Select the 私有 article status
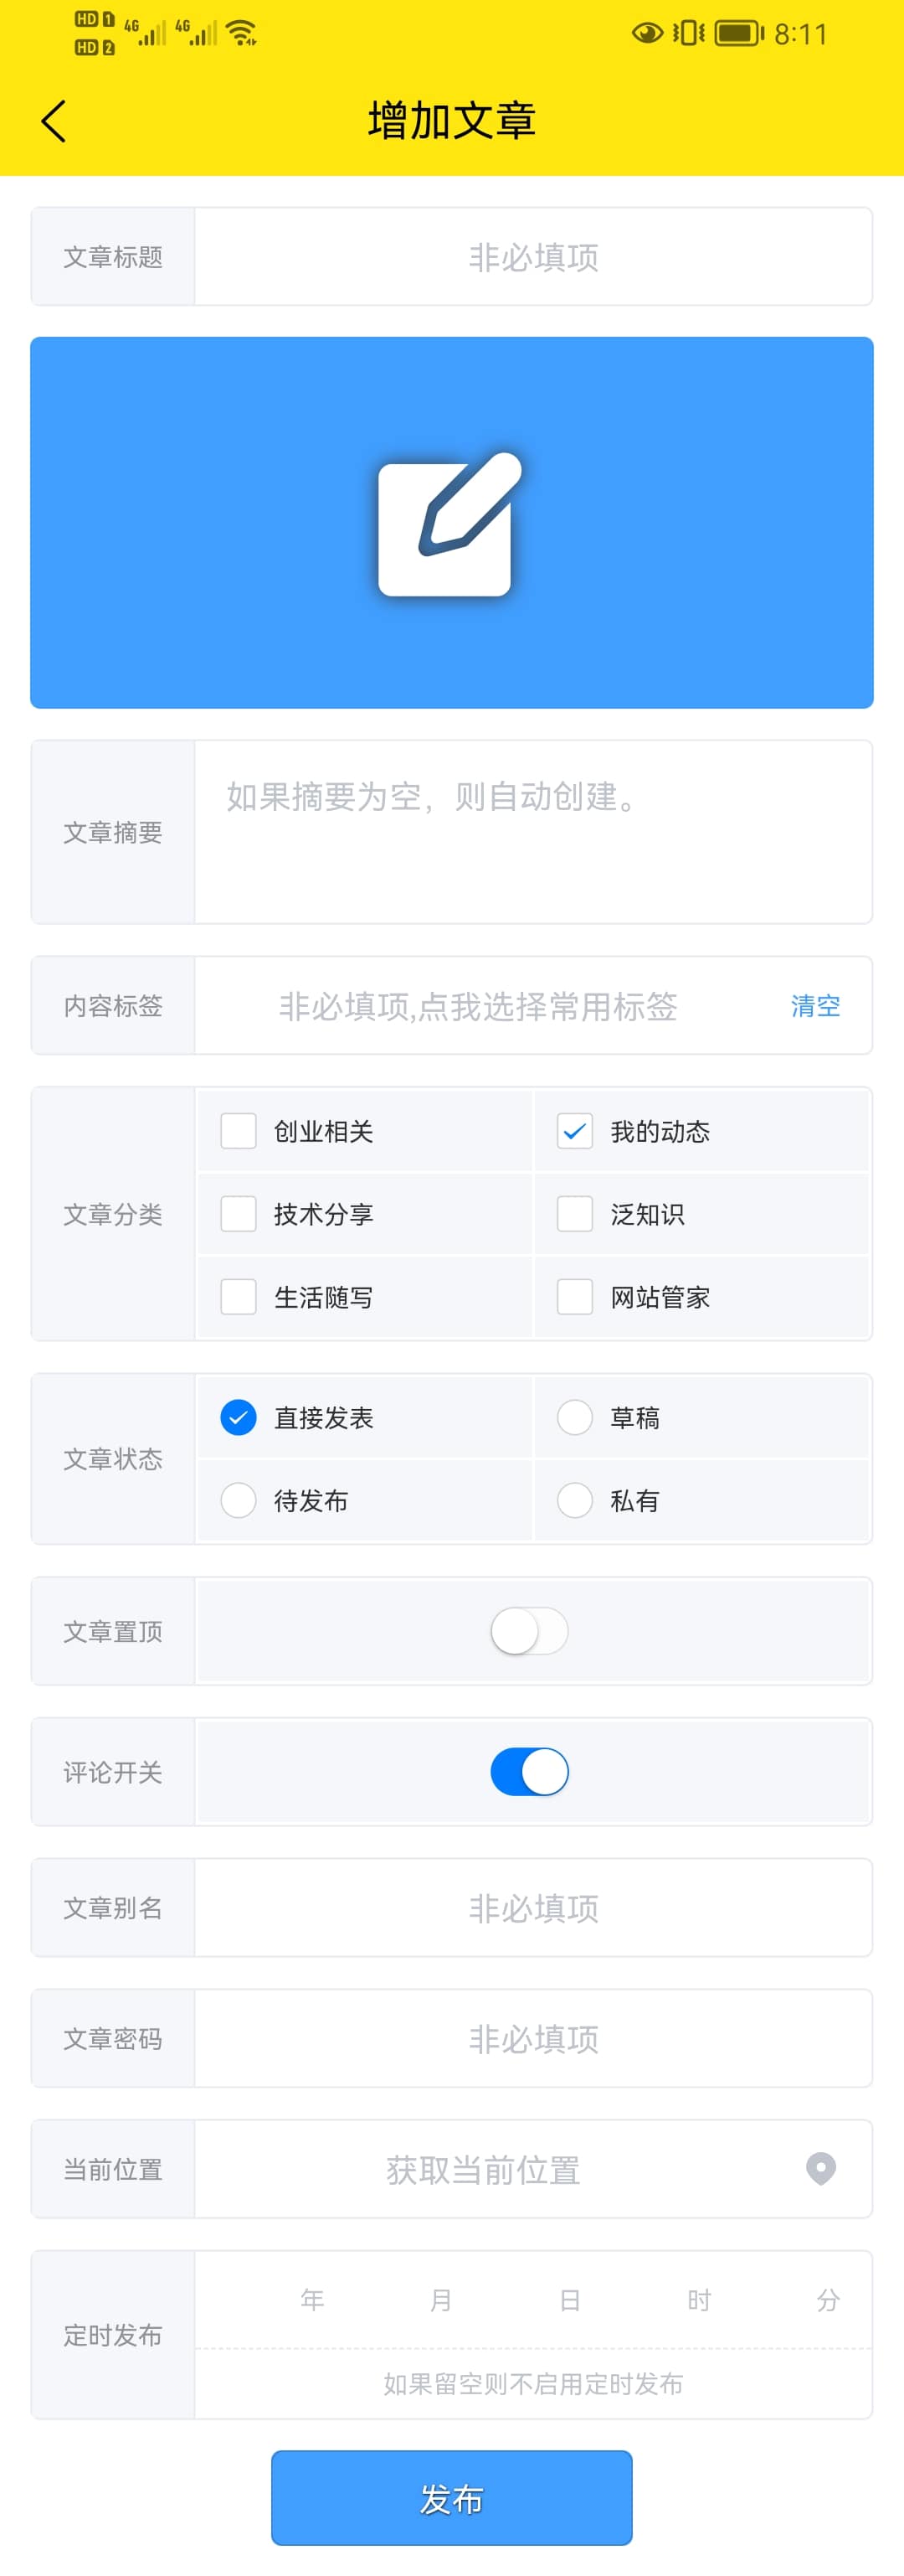The height and width of the screenshot is (2576, 904). click(575, 1500)
